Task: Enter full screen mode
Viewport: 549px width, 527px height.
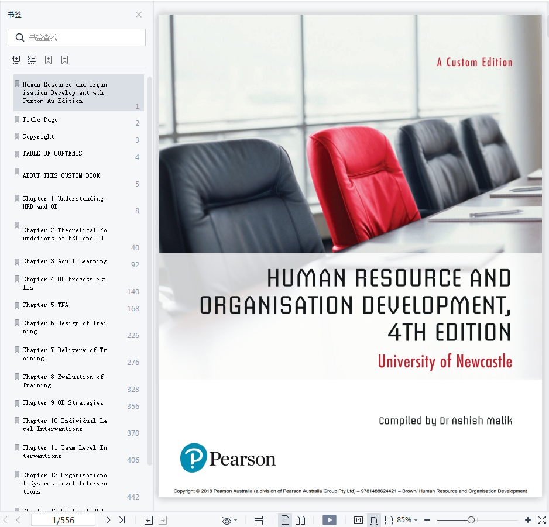Action: 541,520
